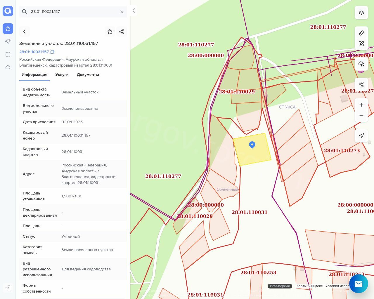Select the ruler measurement tool
The height and width of the screenshot is (299, 374).
[361, 33]
